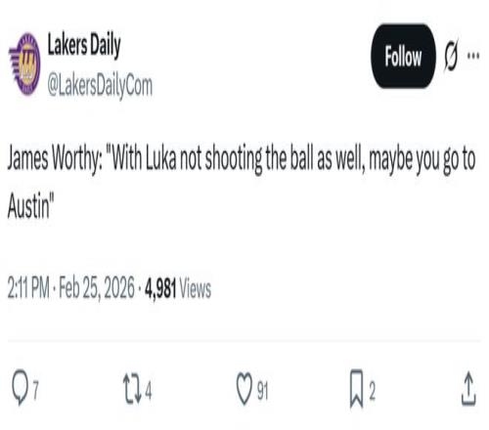
Task: Follow the Lakers Daily account
Action: click(x=403, y=56)
